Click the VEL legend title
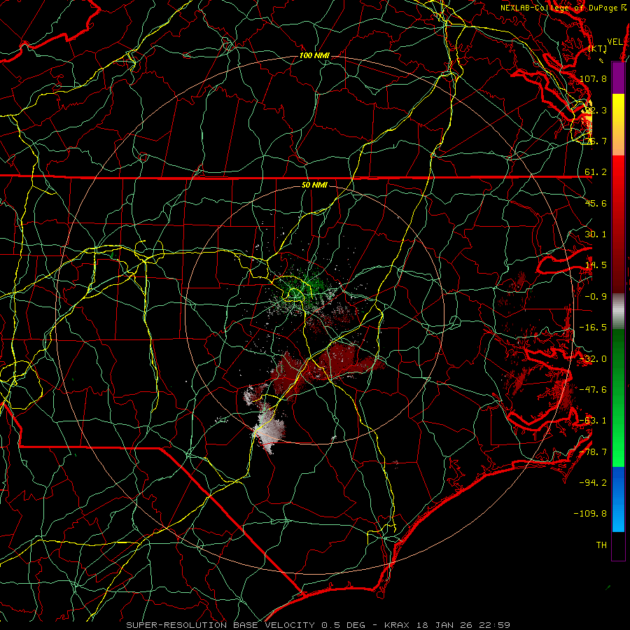 coord(615,42)
